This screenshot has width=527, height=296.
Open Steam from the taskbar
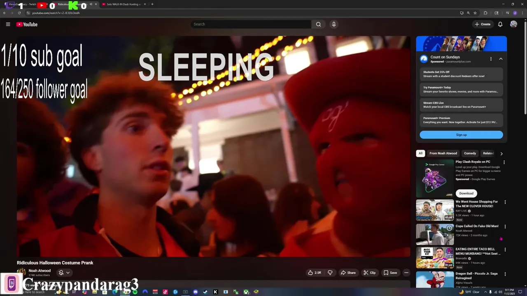(x=205, y=292)
